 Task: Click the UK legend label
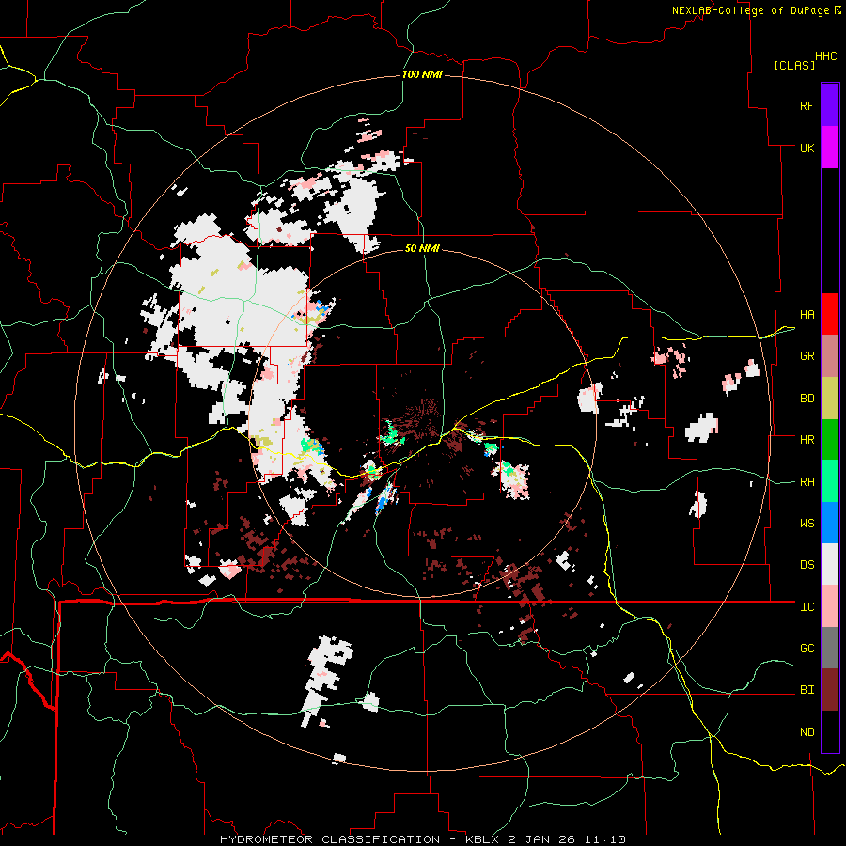tap(807, 148)
